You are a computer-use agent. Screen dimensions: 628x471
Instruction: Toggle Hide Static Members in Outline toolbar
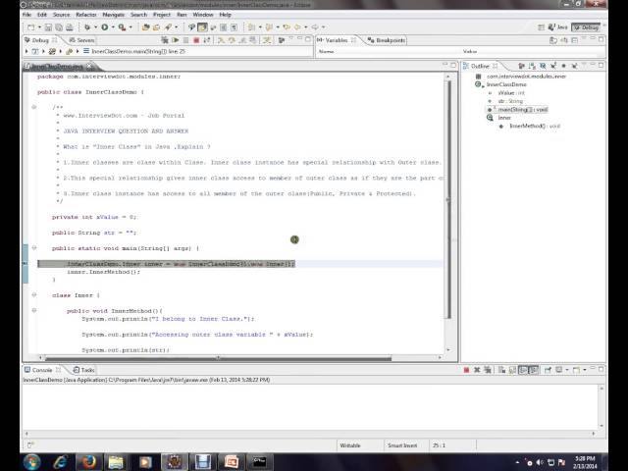click(x=553, y=66)
